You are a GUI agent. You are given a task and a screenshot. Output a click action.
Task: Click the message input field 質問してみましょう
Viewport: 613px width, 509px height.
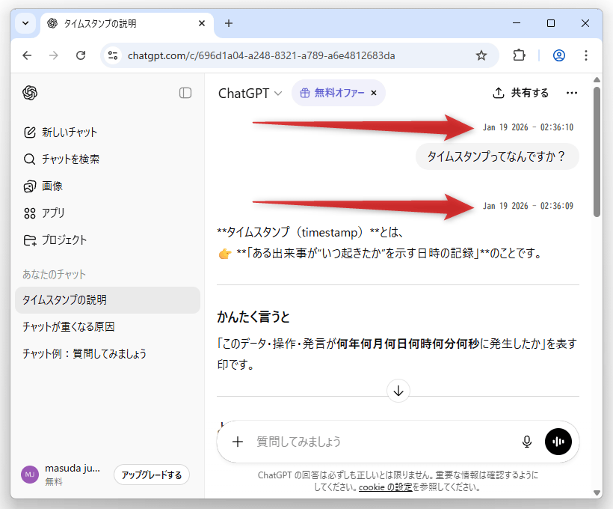(374, 442)
